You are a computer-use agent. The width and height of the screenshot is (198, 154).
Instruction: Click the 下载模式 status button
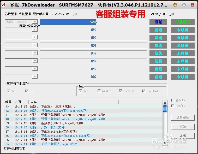(183, 22)
